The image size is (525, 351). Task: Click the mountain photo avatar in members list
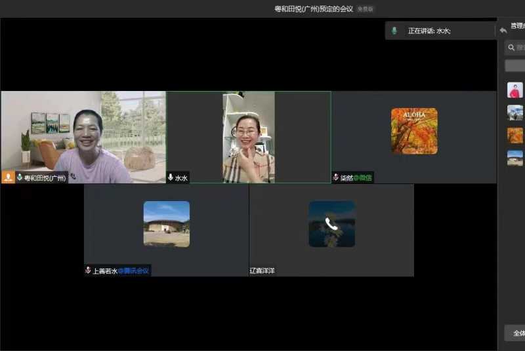pyautogui.click(x=515, y=113)
